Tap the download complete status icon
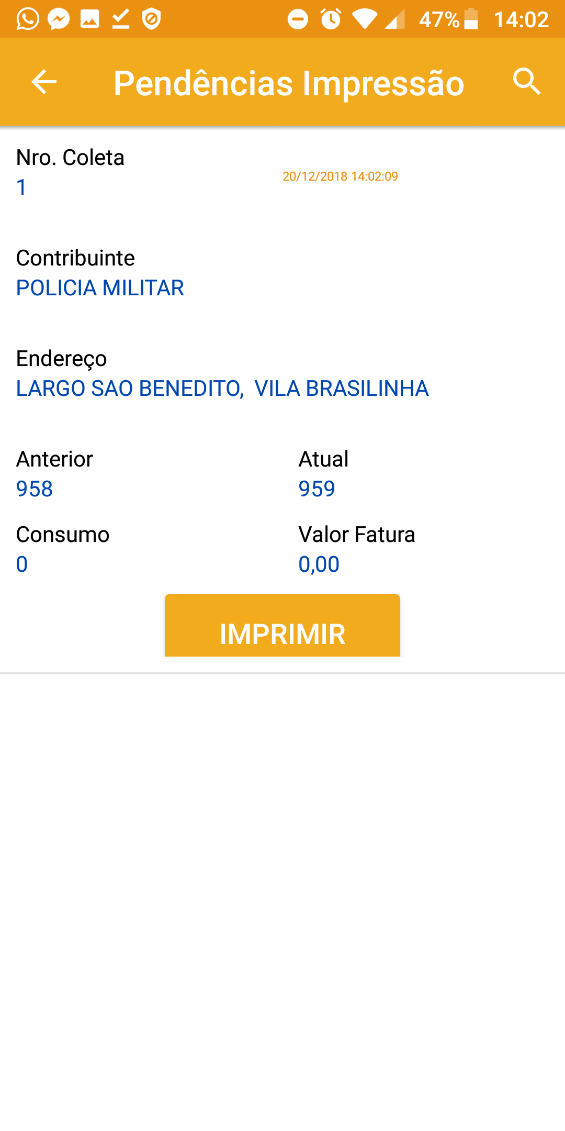 coord(121,19)
